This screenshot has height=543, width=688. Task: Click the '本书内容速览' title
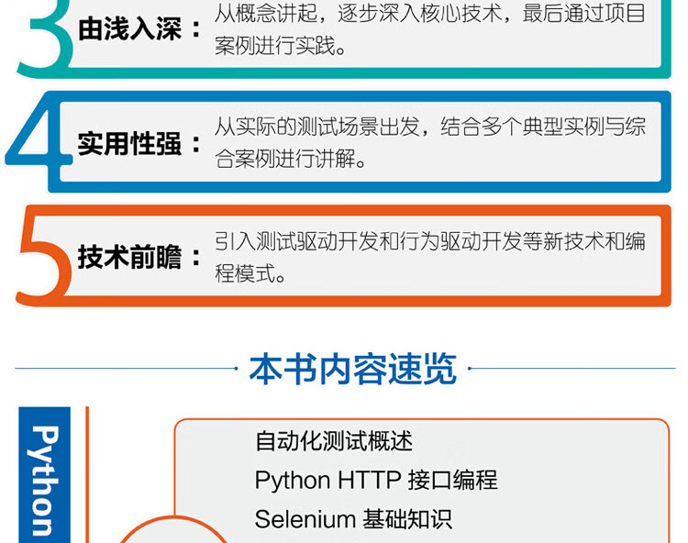pyautogui.click(x=353, y=369)
